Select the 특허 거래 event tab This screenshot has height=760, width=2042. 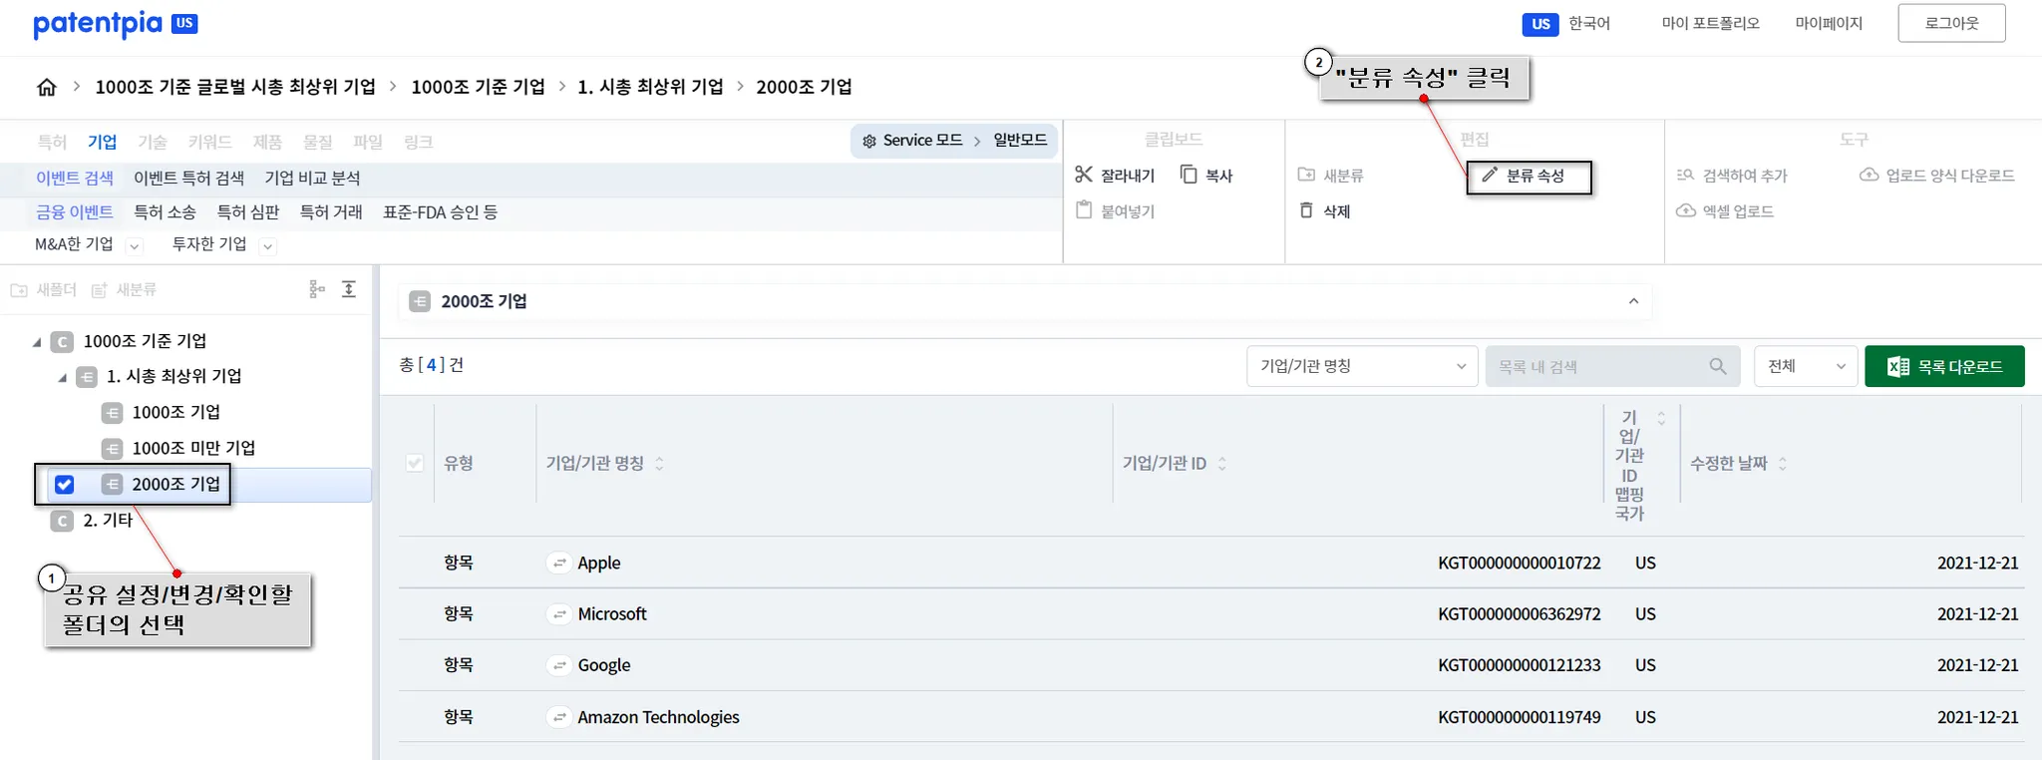click(331, 211)
